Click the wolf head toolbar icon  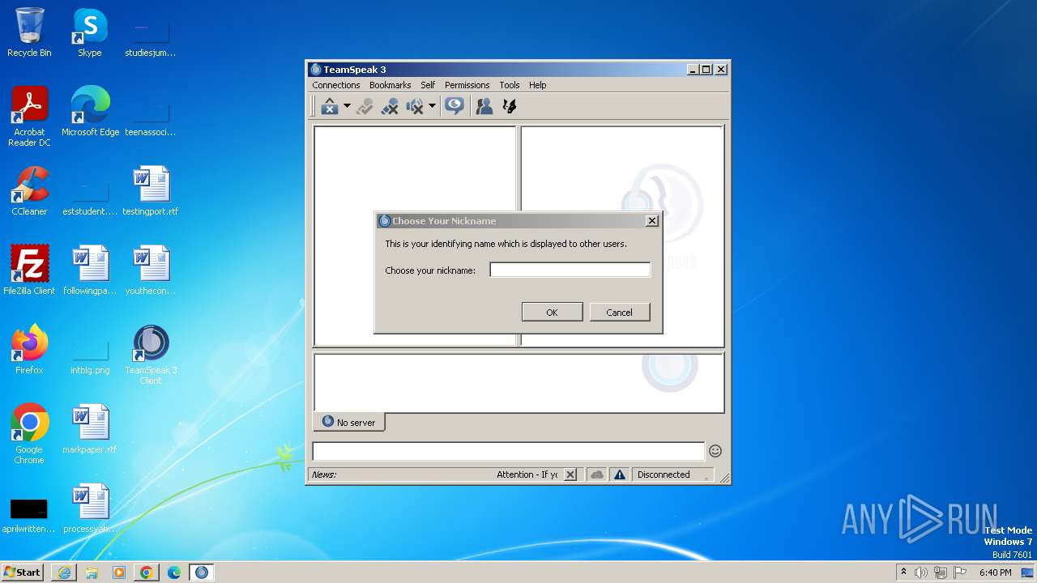pos(510,106)
